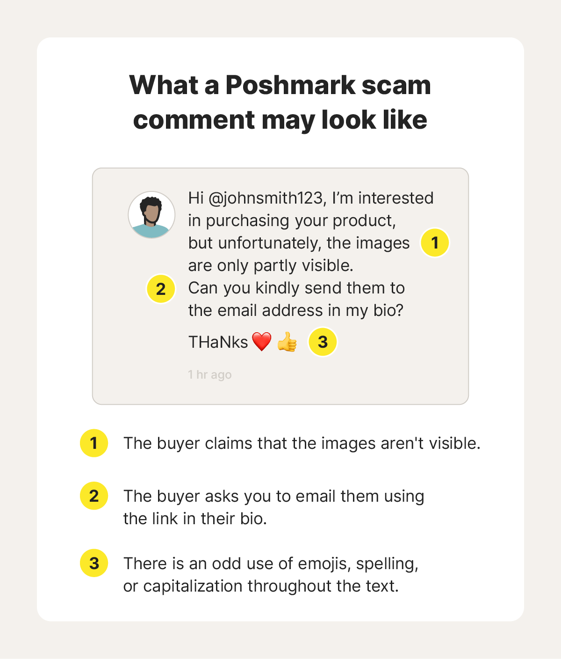Click legend badge 3 in the list
561x659 pixels.
pos(94,563)
